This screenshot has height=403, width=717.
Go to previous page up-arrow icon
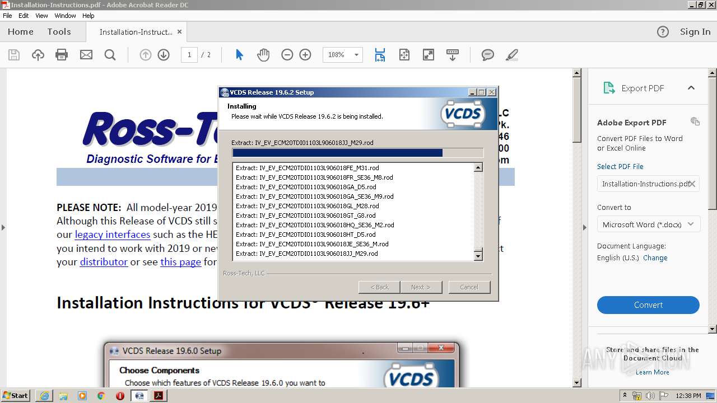[146, 55]
